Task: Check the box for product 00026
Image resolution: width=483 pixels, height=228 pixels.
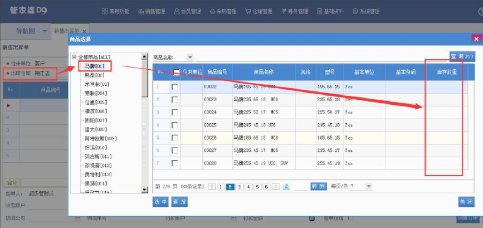Action: click(x=175, y=137)
